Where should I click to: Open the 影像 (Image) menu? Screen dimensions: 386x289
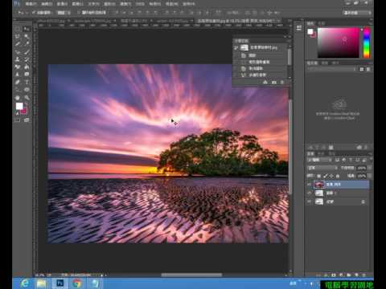[x=62, y=4]
